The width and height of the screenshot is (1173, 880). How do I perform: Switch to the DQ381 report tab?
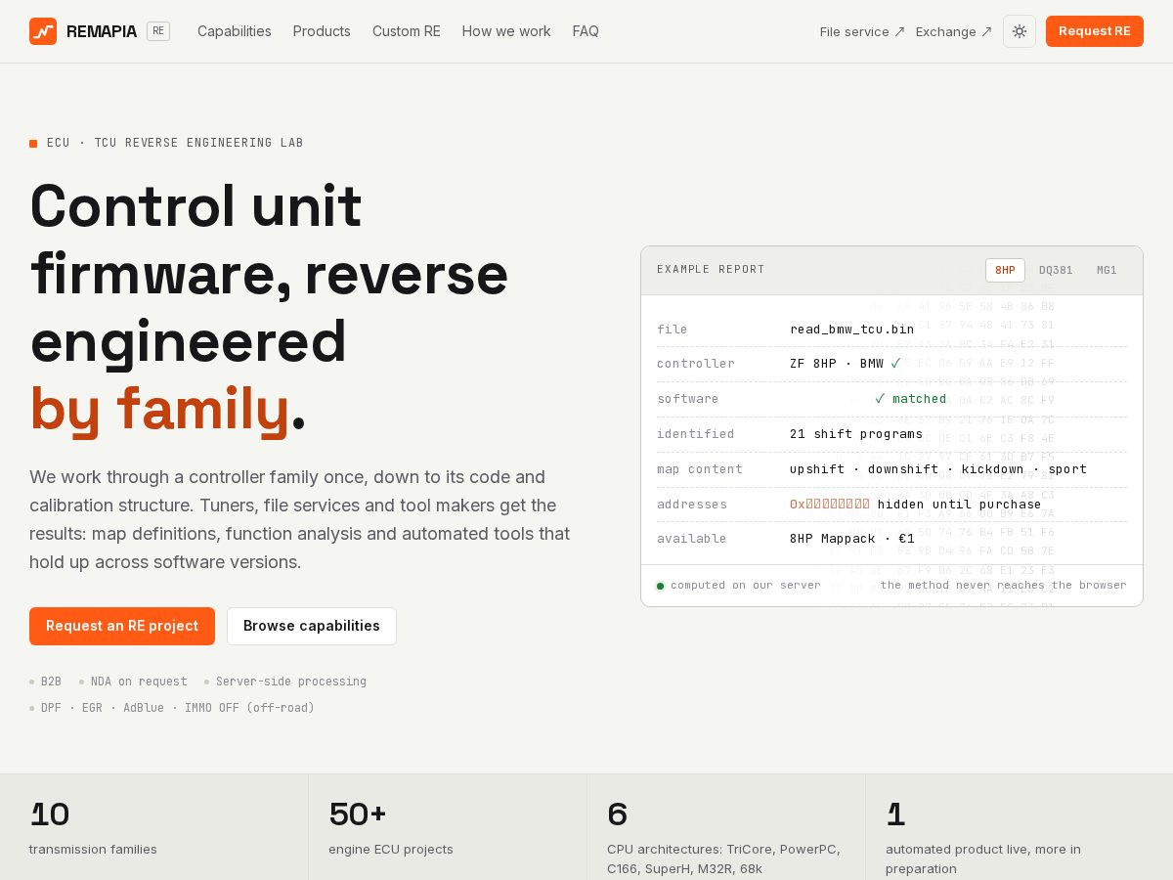click(x=1056, y=271)
